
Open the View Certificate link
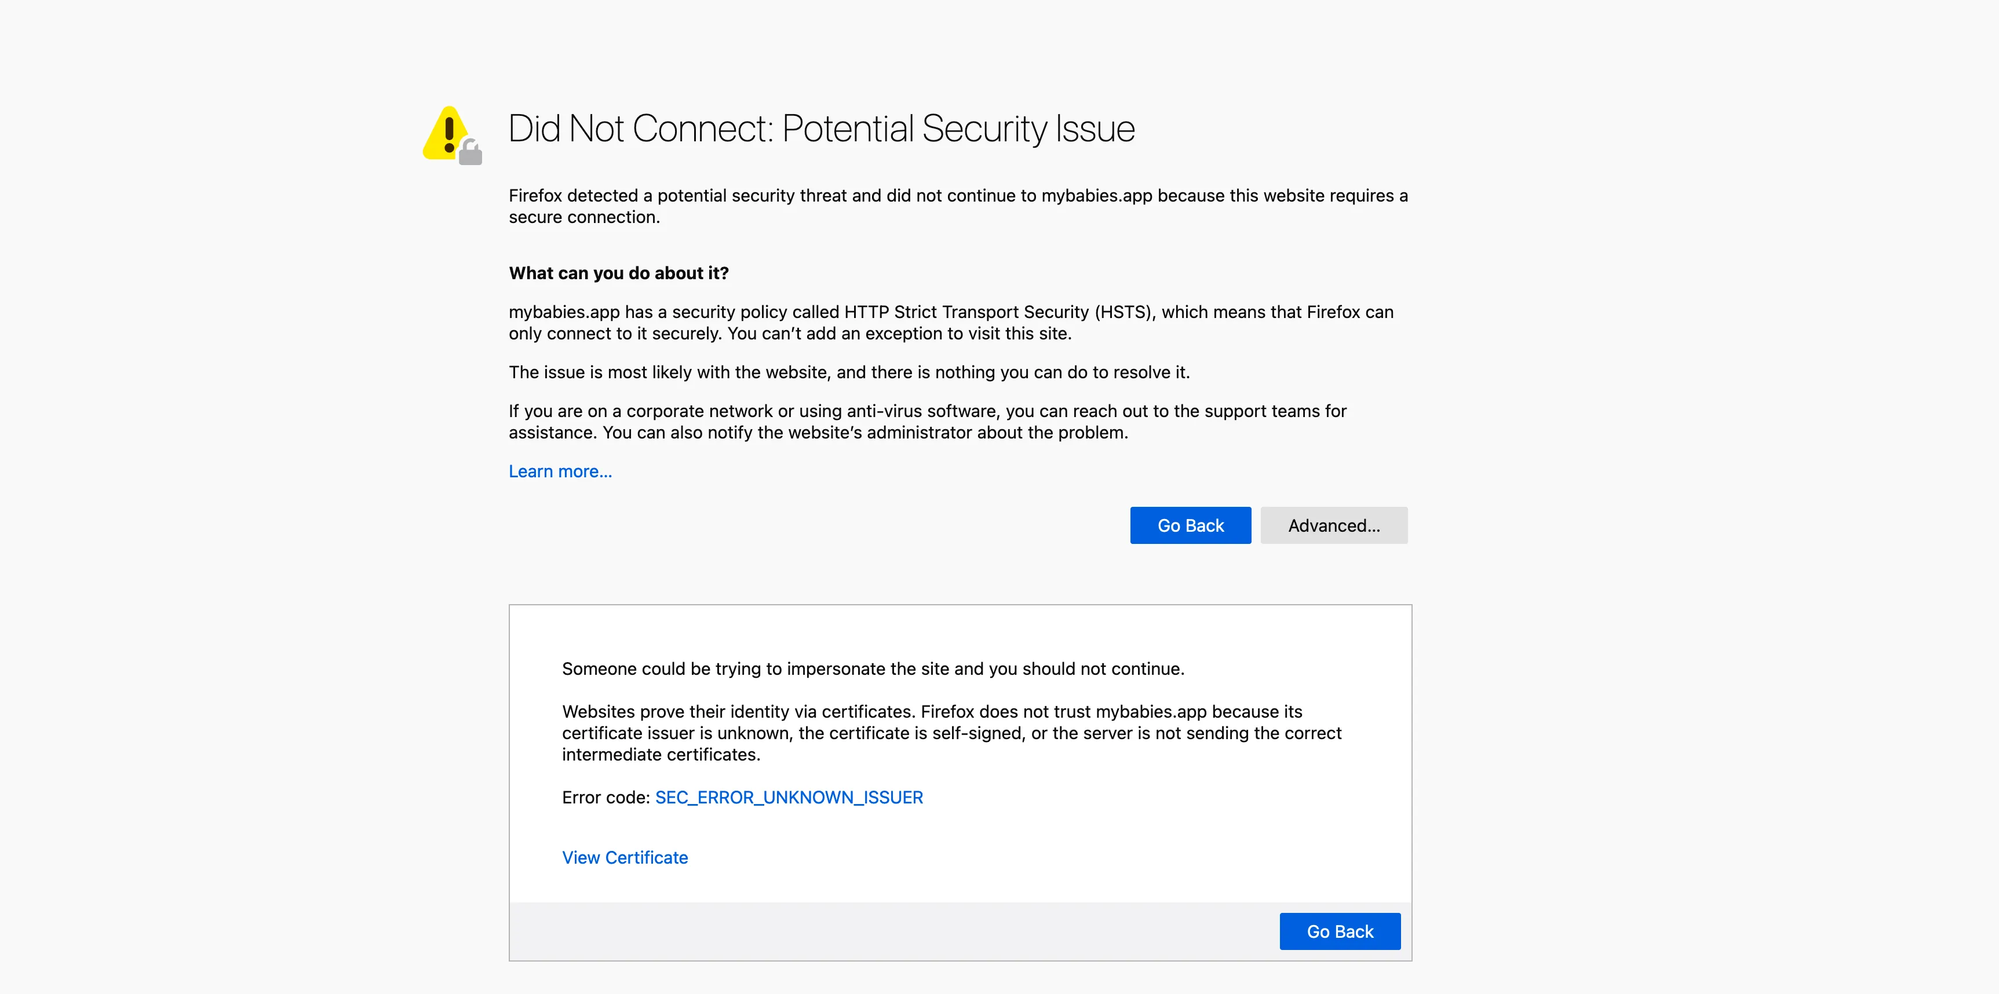click(x=625, y=857)
